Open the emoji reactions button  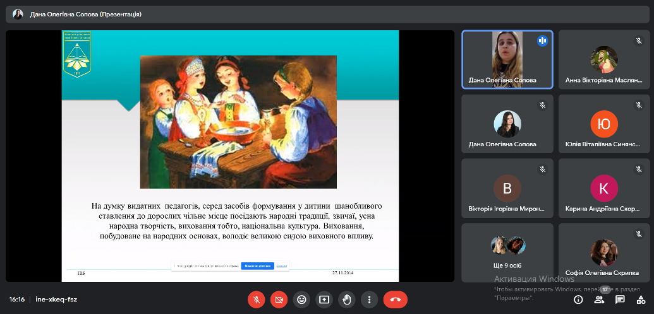tap(301, 299)
